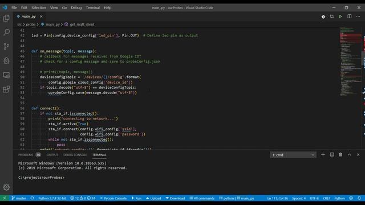365x205 pixels.
Task: Click Ln 111, Col 36 go-to-line indicator
Action: point(278,198)
